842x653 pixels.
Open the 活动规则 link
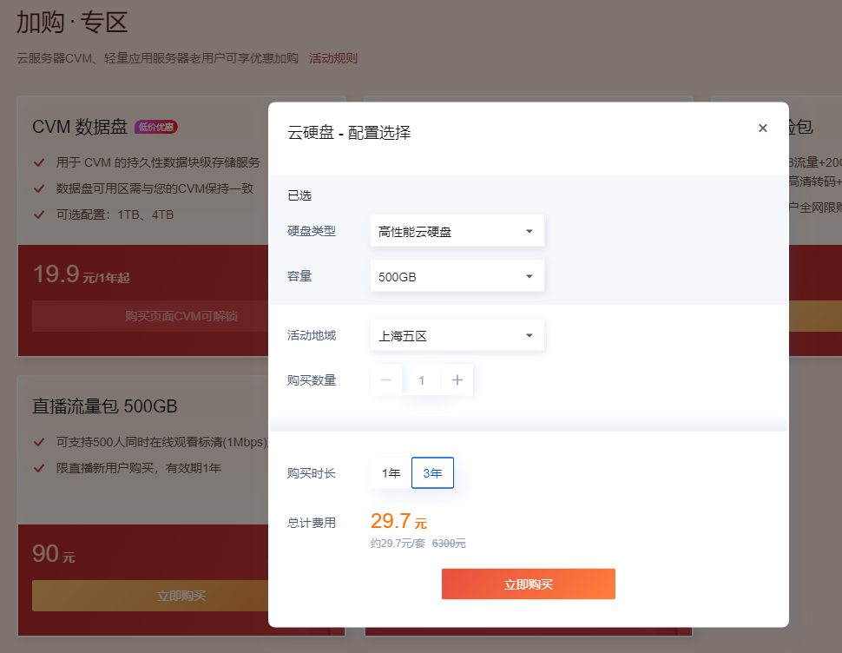click(x=333, y=58)
